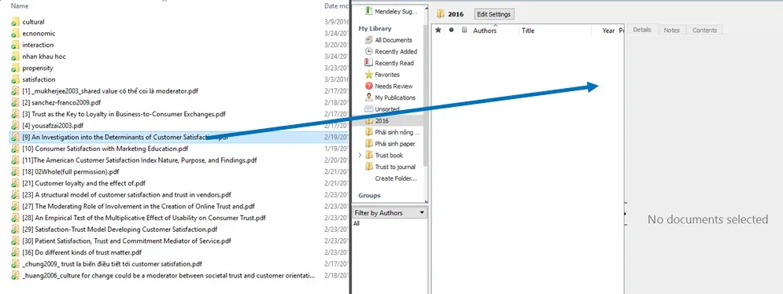This screenshot has height=294, width=783.
Task: Select _huang2006_culture for change pdf
Action: (x=168, y=275)
